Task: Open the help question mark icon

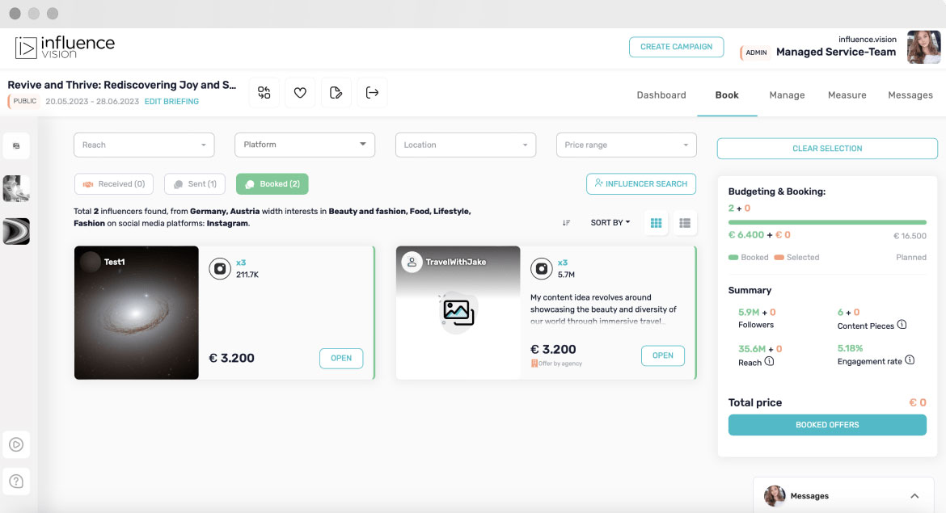Action: [16, 481]
